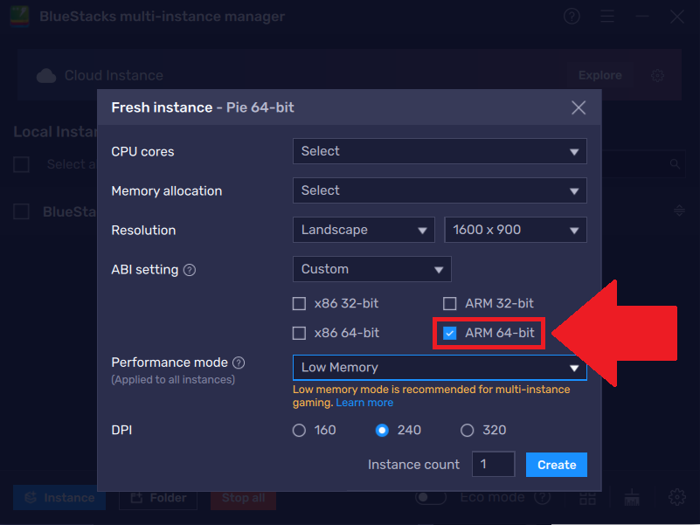
Task: Click the Eco mode help icon
Action: tap(543, 497)
